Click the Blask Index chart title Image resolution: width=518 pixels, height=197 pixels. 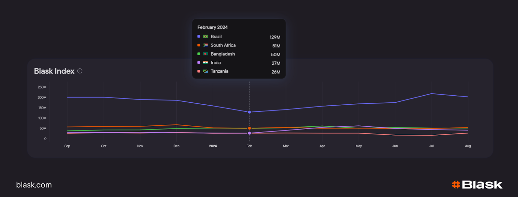(54, 71)
